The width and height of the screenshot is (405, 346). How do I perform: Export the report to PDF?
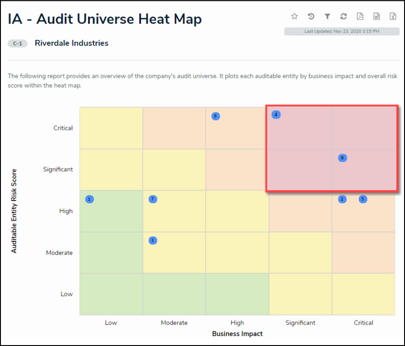coord(360,16)
